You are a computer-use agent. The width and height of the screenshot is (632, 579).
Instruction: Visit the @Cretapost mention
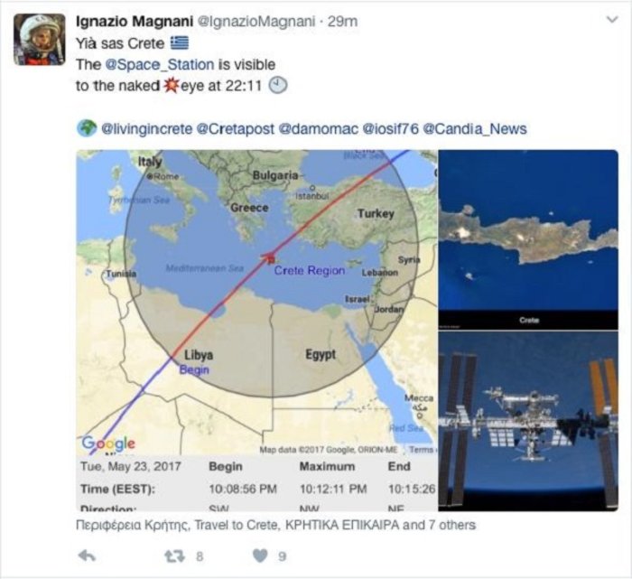pos(236,129)
